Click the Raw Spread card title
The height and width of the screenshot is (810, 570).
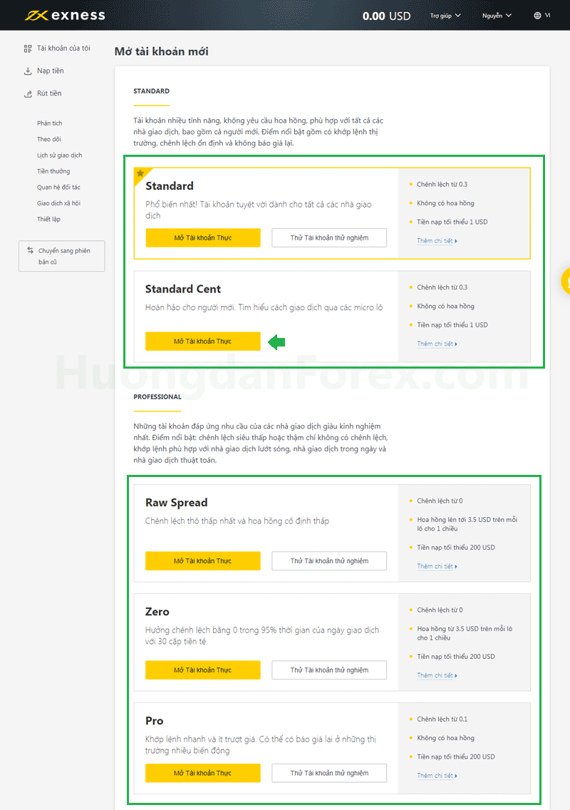(x=176, y=503)
